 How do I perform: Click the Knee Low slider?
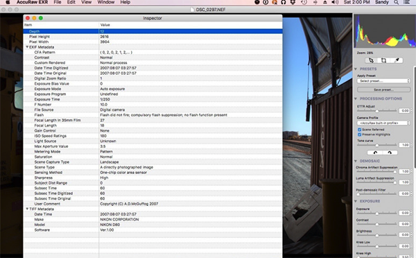click(376, 246)
